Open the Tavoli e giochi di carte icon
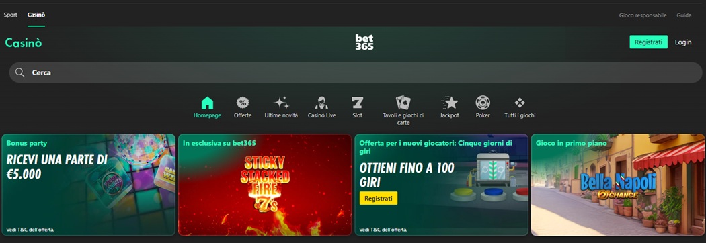This screenshot has height=243, width=706. click(403, 103)
